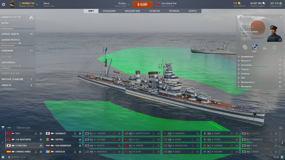Switch to the ОСНАЩЕНИЕ tab
Viewport: 285px width, 160px height.
coord(109,11)
